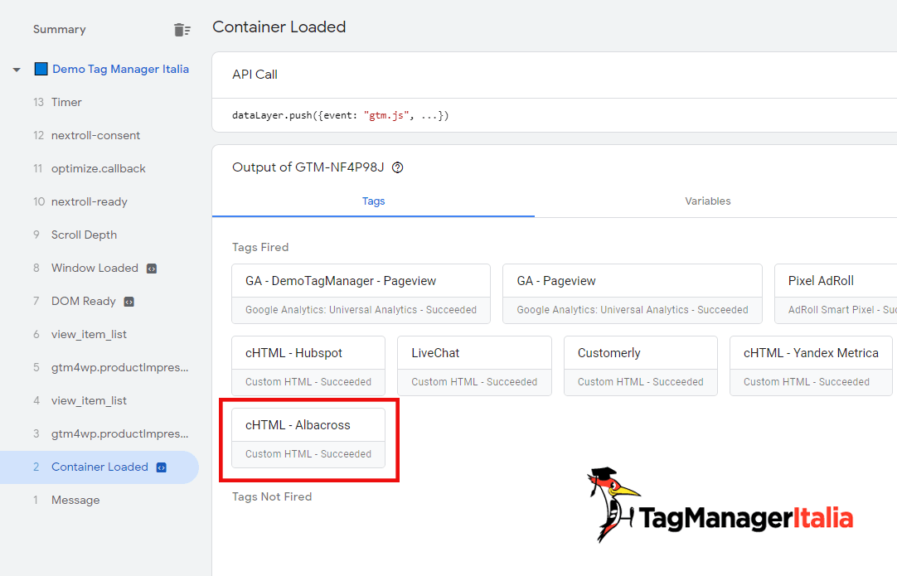Screen dimensions: 897x576
Task: Click the code icon beside DOM Ready
Action: (129, 302)
